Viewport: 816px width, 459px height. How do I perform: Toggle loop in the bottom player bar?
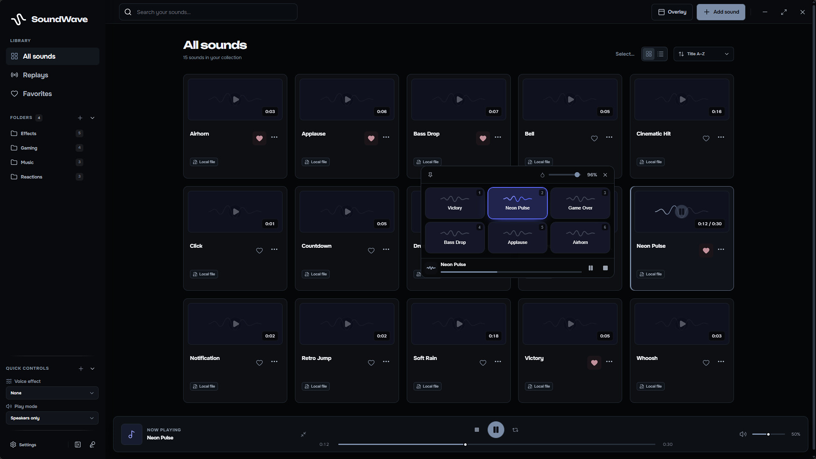(515, 430)
